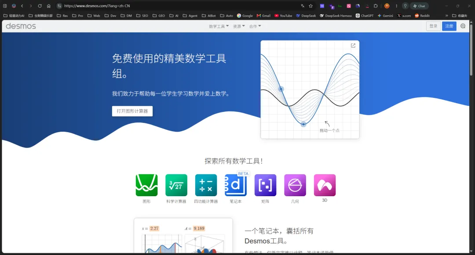Image resolution: width=475 pixels, height=255 pixels.
Task: Toggle the browser sidebar panel icon
Action: point(5,6)
